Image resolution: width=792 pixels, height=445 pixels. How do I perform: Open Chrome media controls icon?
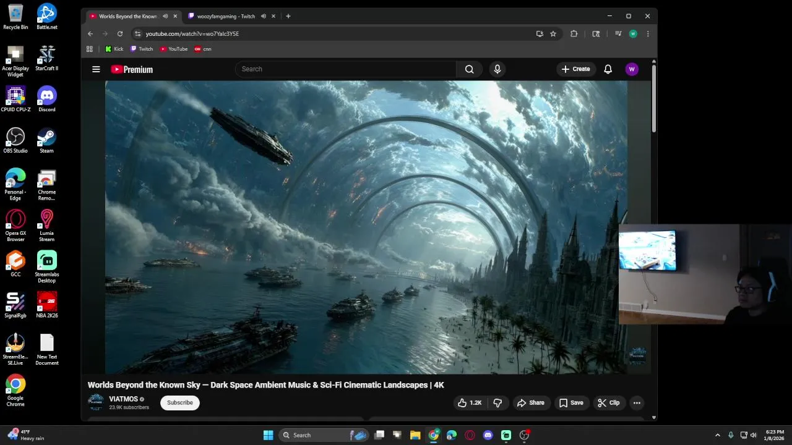(x=618, y=33)
